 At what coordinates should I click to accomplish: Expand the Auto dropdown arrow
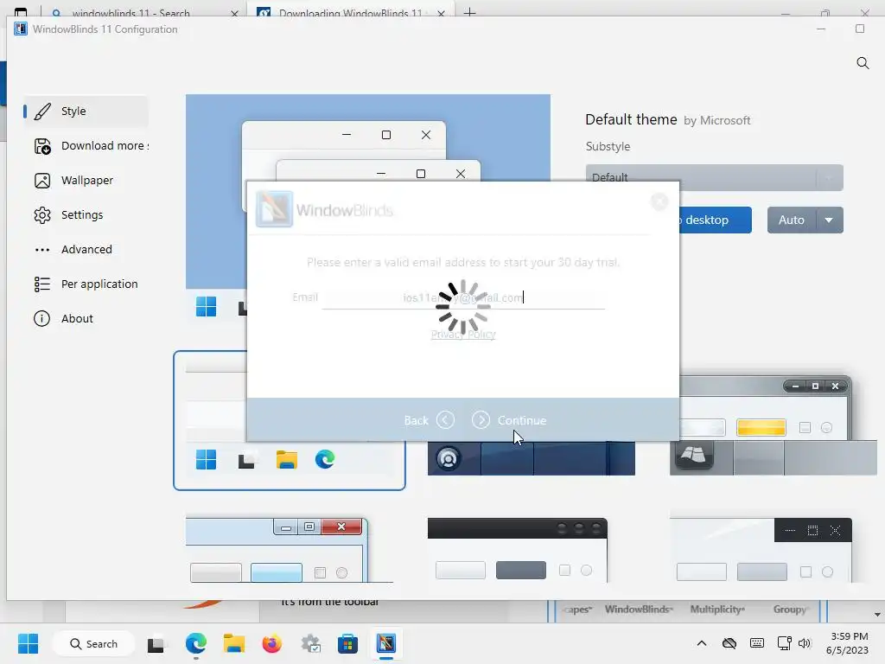coord(829,220)
